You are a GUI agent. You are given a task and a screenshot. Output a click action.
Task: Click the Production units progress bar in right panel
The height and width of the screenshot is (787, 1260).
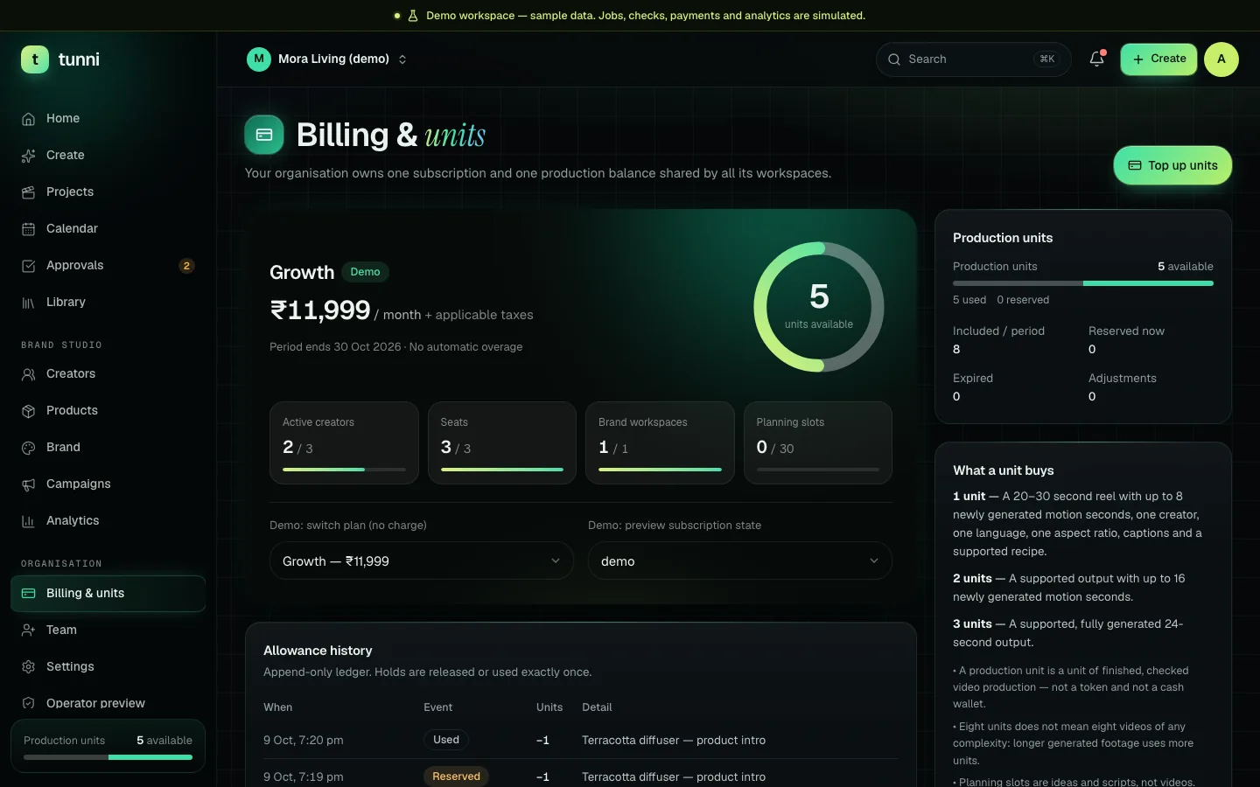[1083, 283]
